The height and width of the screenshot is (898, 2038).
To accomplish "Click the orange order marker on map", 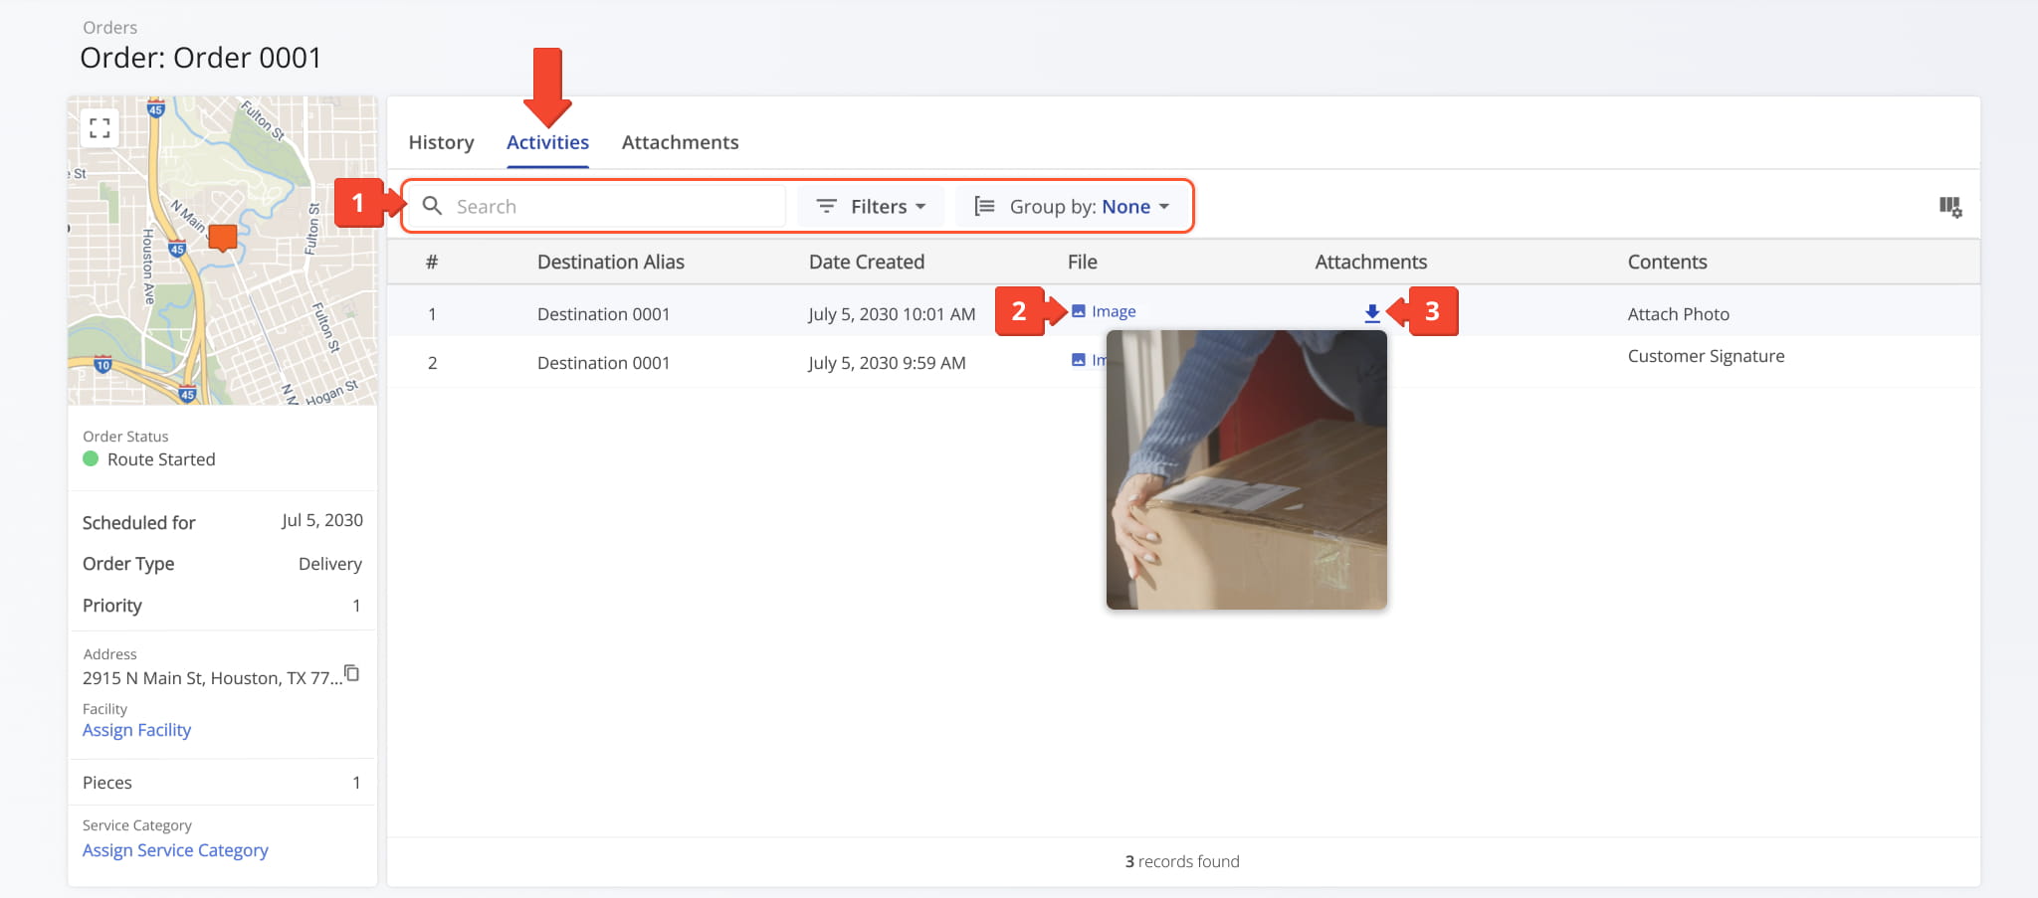I will tap(222, 237).
